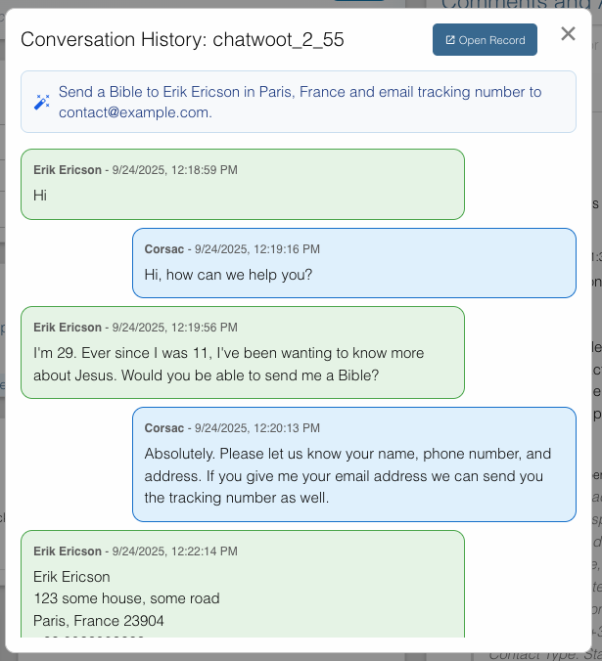Click the 12:20:13 PM timestamp

[x=257, y=428]
